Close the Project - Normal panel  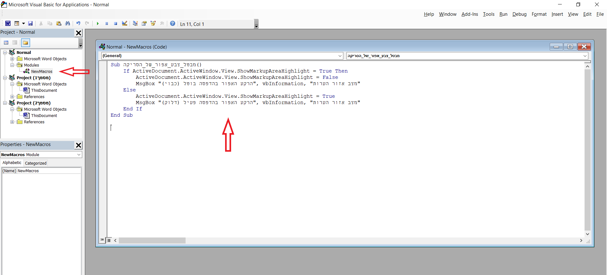click(x=78, y=33)
